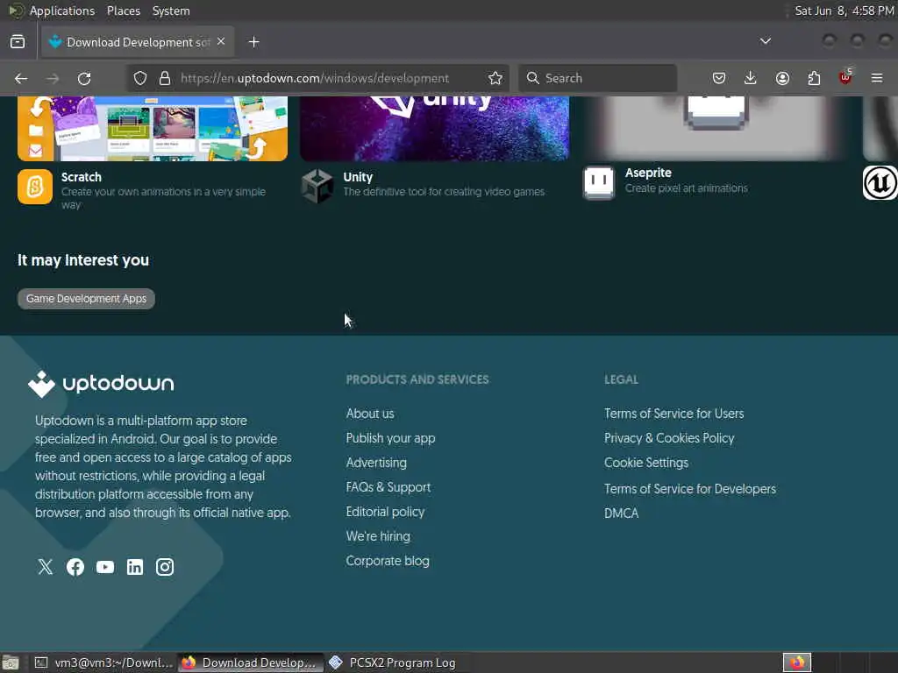
Task: Open the DMCA link
Action: (x=622, y=514)
